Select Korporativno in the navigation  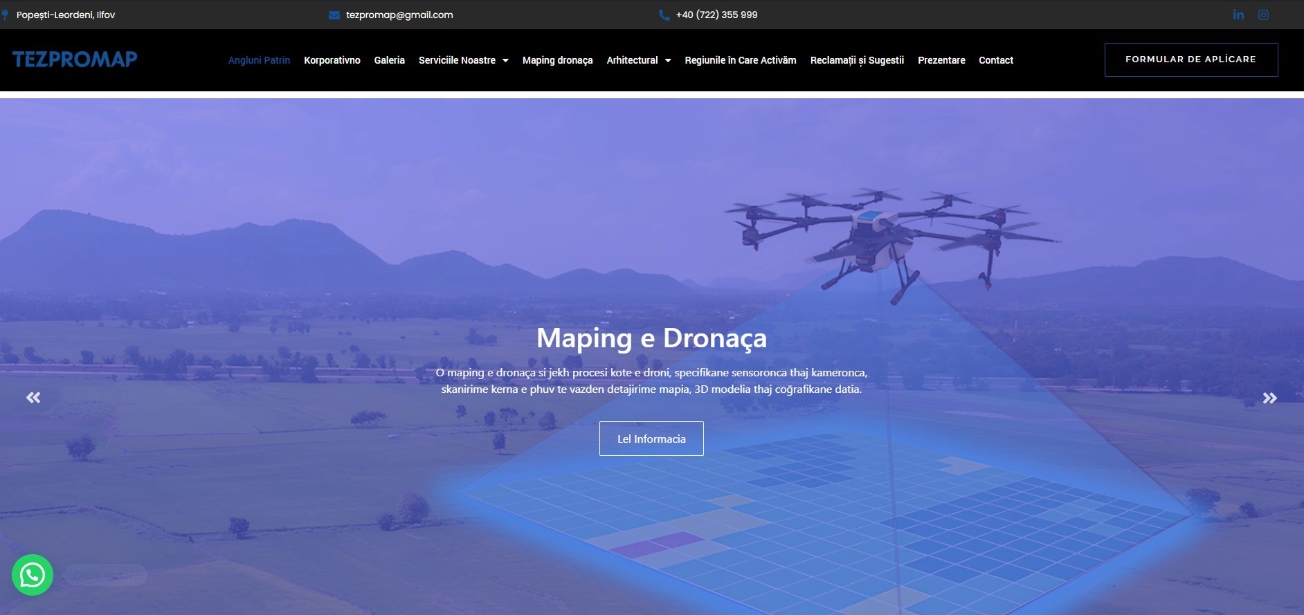pos(332,60)
